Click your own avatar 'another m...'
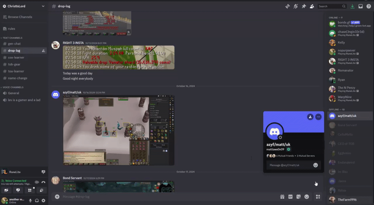 (x=4, y=201)
